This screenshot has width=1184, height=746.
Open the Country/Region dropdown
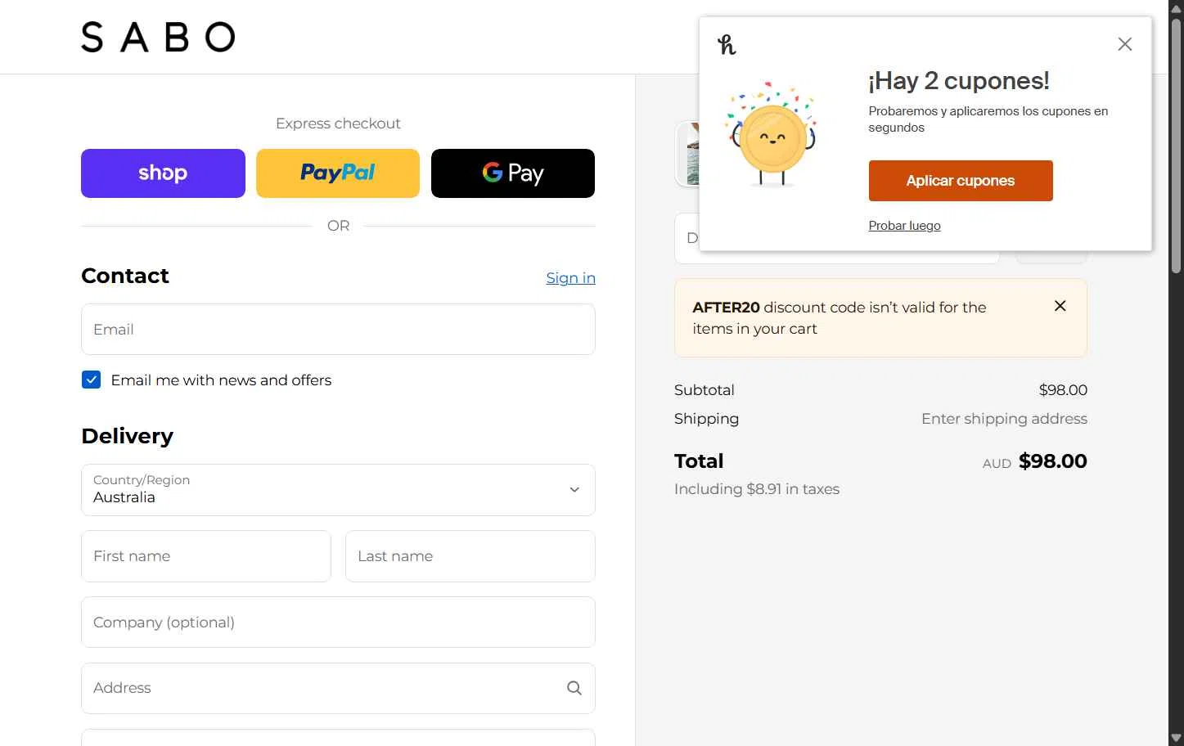338,490
